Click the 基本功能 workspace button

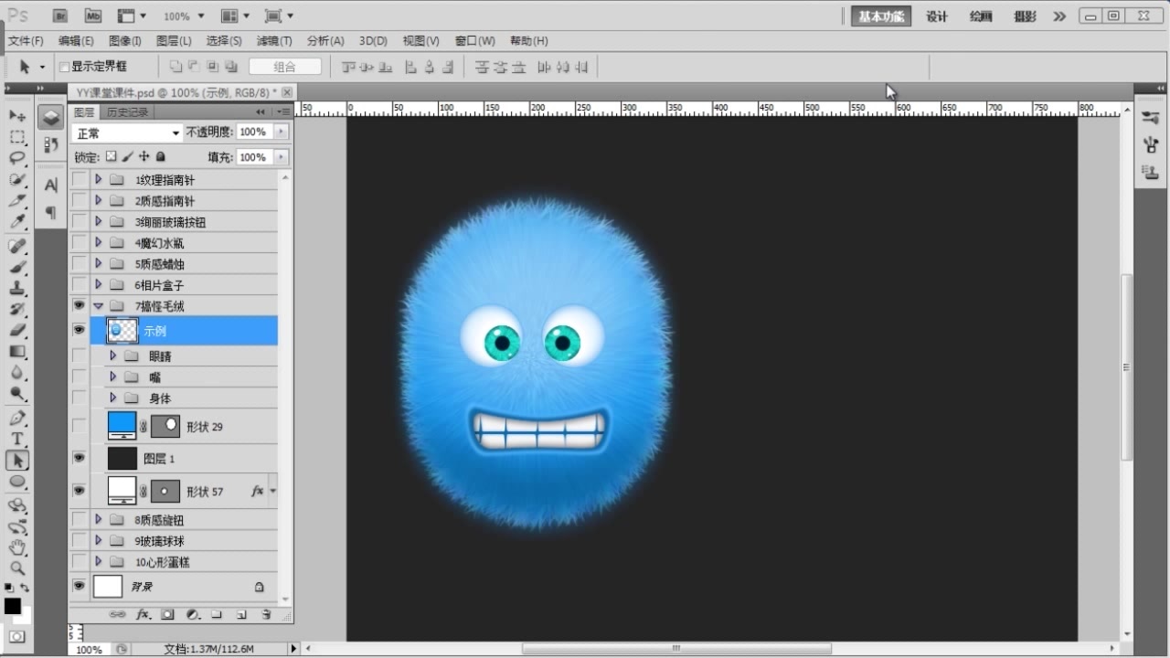point(881,16)
